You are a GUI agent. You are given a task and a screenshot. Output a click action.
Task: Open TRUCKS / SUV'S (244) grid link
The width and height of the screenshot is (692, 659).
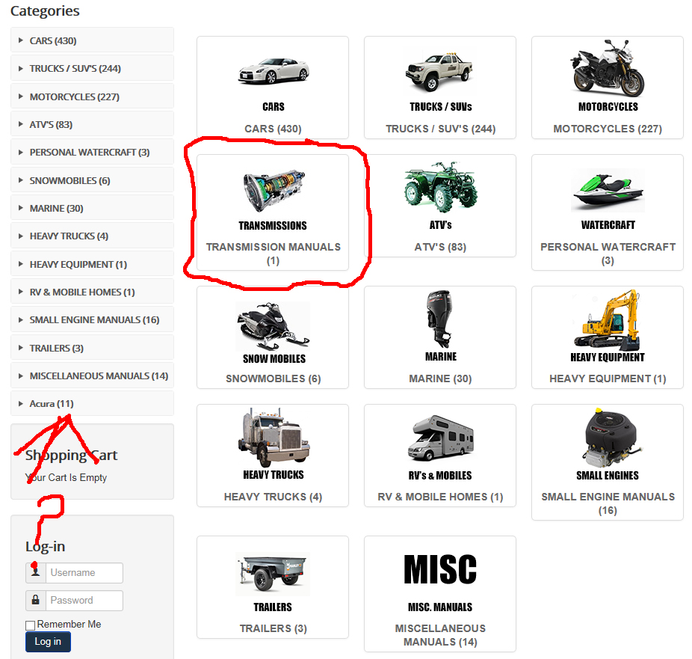click(440, 129)
